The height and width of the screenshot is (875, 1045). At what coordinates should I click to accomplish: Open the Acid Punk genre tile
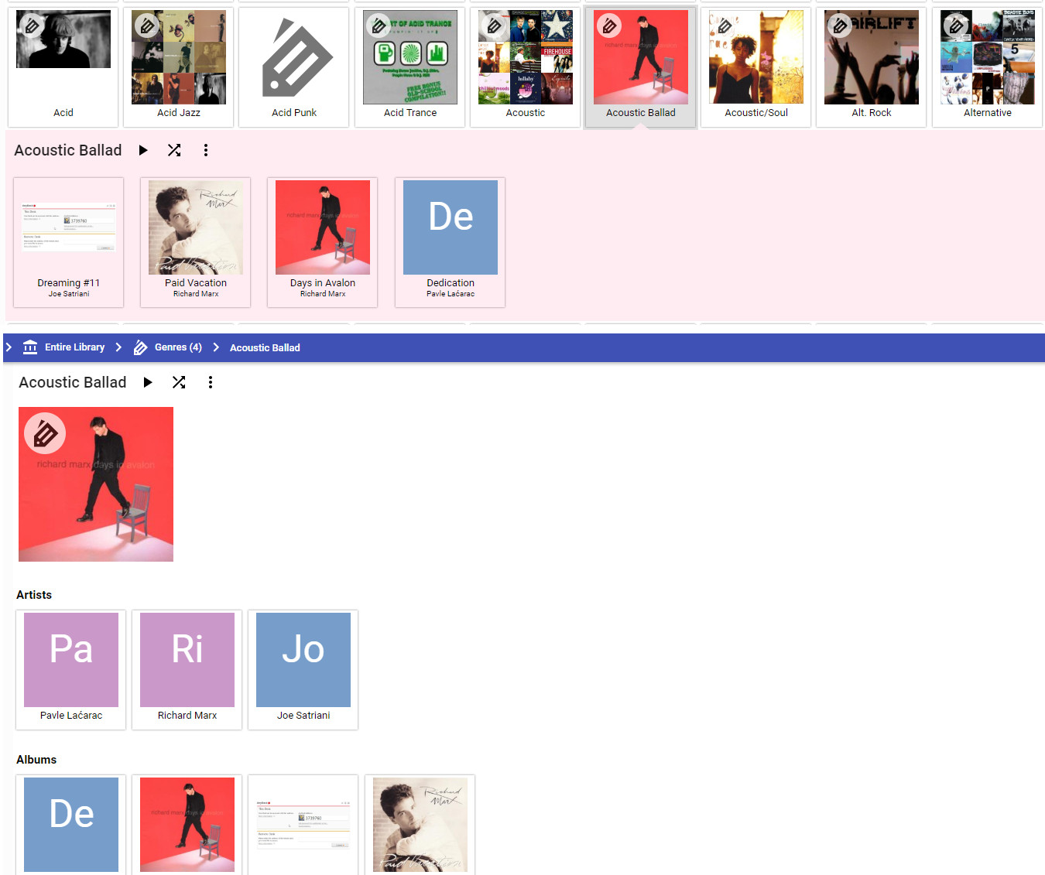[294, 67]
